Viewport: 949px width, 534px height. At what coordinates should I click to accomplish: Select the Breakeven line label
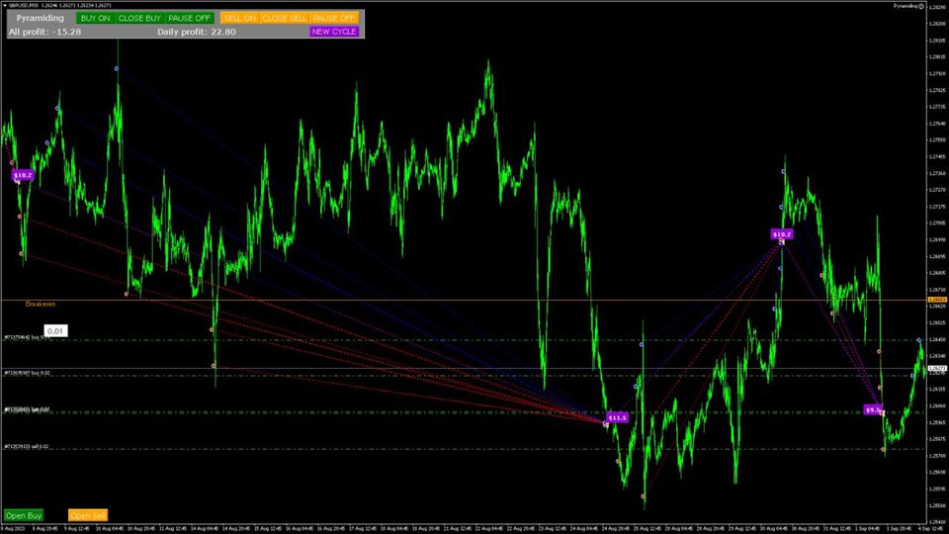tap(40, 304)
